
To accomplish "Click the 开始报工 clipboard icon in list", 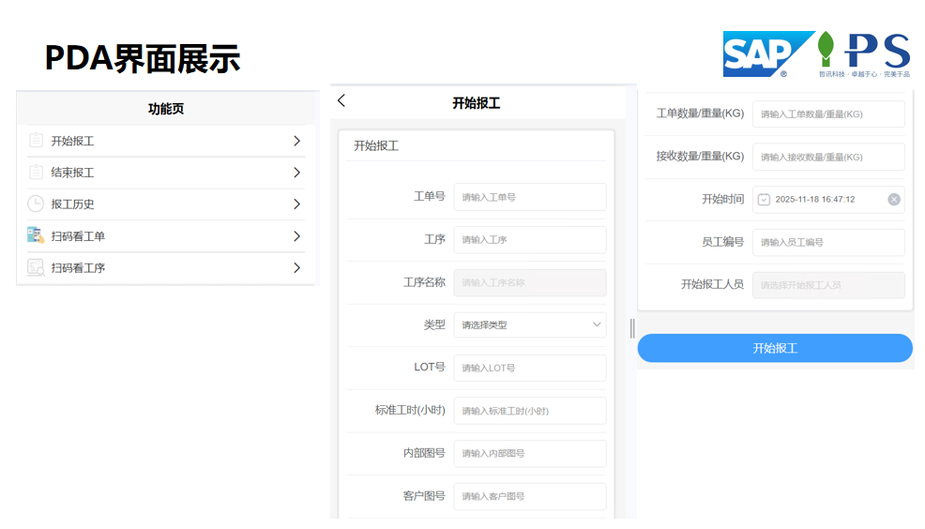I will coord(36,141).
